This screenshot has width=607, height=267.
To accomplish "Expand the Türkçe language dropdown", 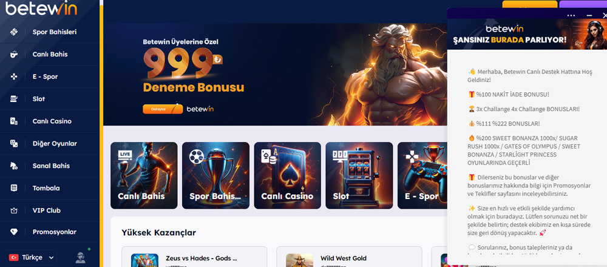I will pyautogui.click(x=32, y=257).
